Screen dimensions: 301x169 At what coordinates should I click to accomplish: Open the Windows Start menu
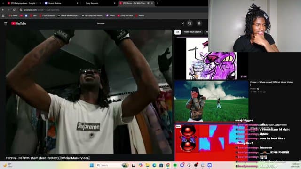(x=92, y=165)
